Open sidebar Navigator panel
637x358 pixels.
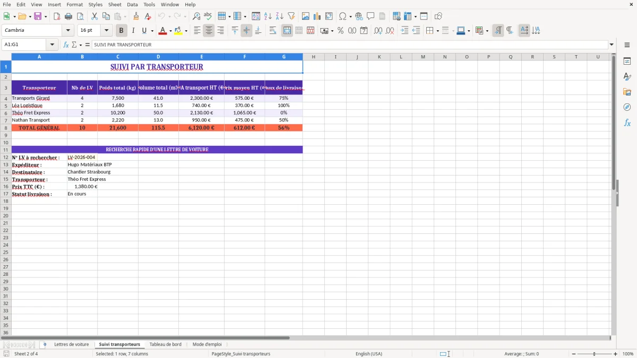(627, 107)
